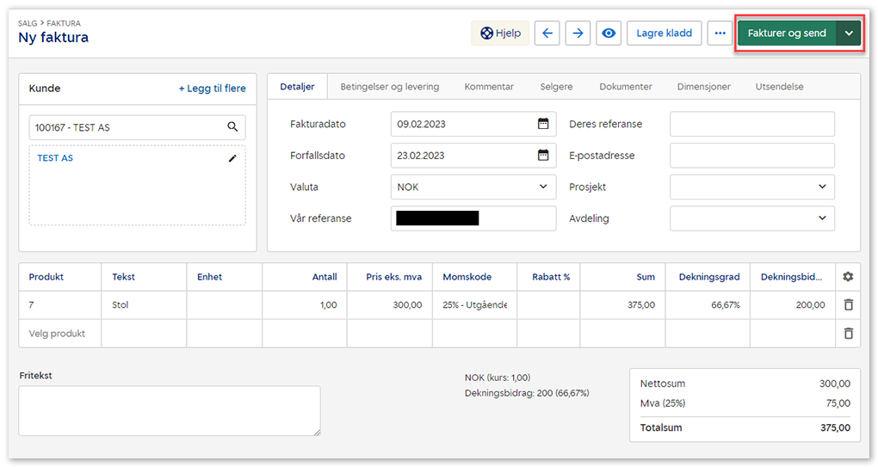
Task: Expand the Fakturer og send dropdown arrow
Action: coord(849,34)
